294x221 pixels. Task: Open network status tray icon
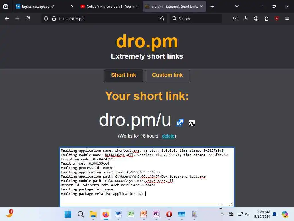coord(240,214)
